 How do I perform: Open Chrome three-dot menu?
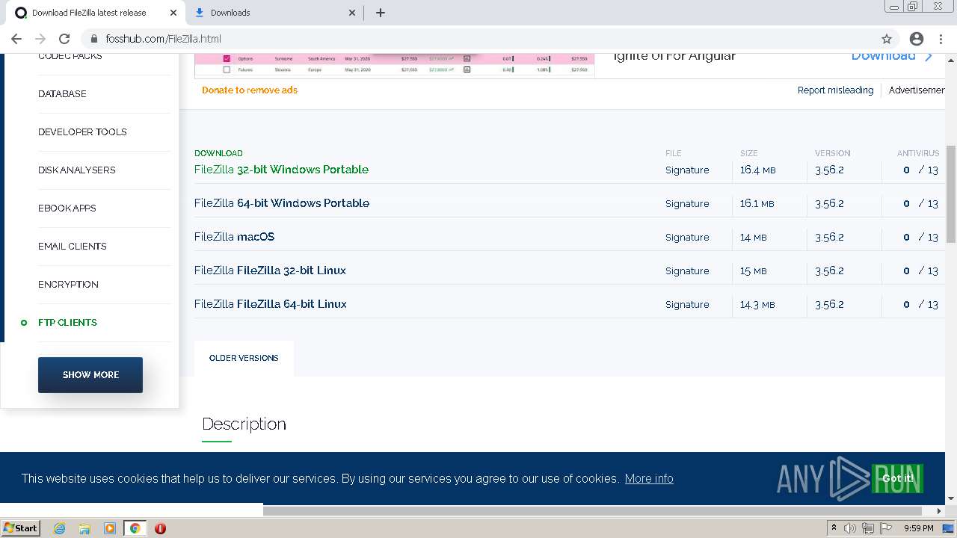(x=941, y=39)
